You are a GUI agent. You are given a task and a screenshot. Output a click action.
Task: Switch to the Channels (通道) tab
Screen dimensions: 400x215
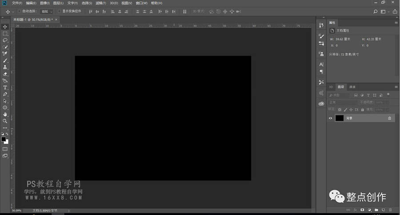(x=352, y=87)
